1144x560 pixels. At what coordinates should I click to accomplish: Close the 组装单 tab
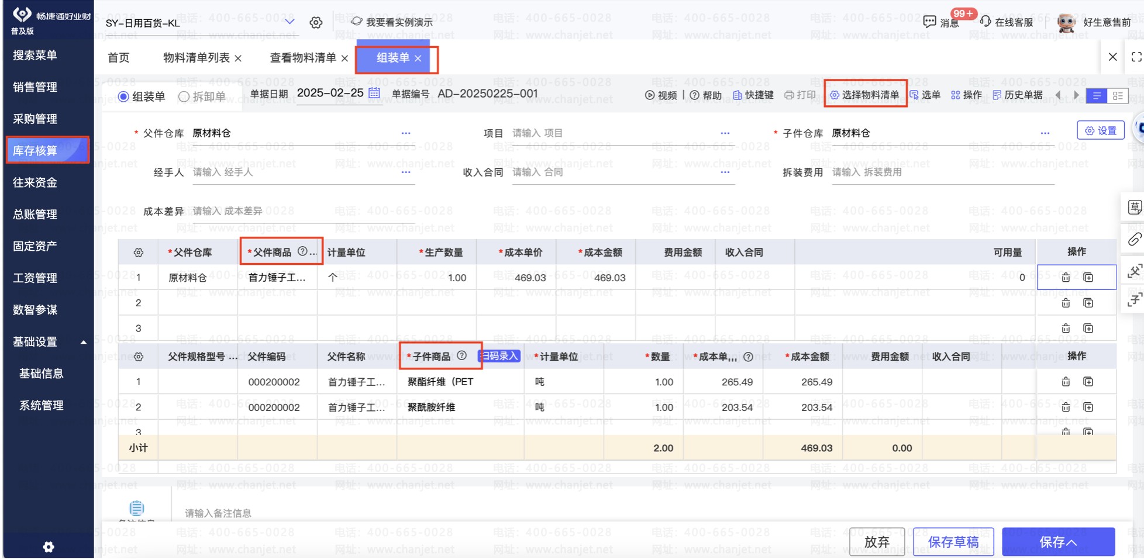(x=418, y=58)
